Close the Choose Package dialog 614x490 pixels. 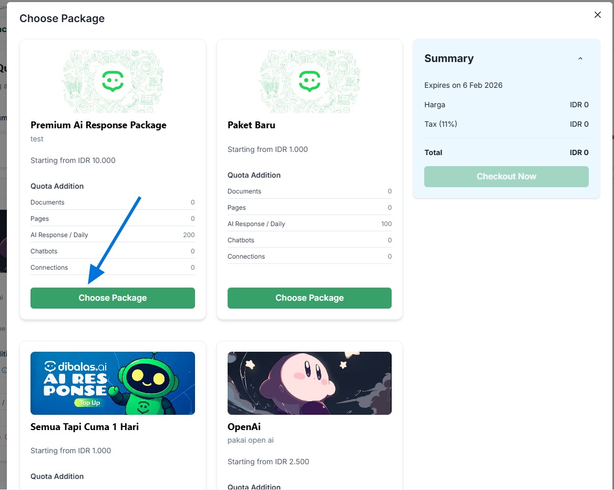pos(597,15)
